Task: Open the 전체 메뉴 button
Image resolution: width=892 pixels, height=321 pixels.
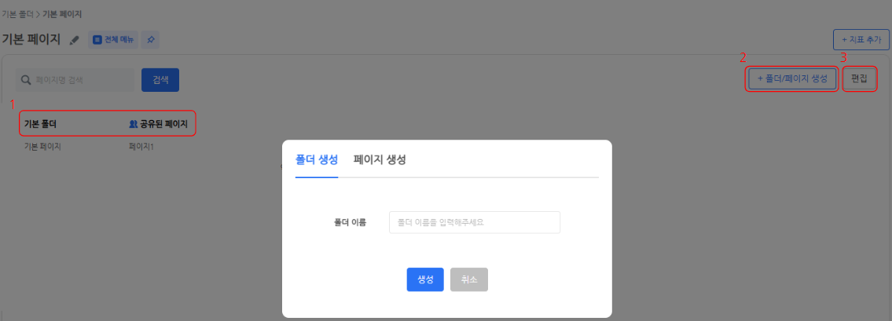Action: (113, 39)
